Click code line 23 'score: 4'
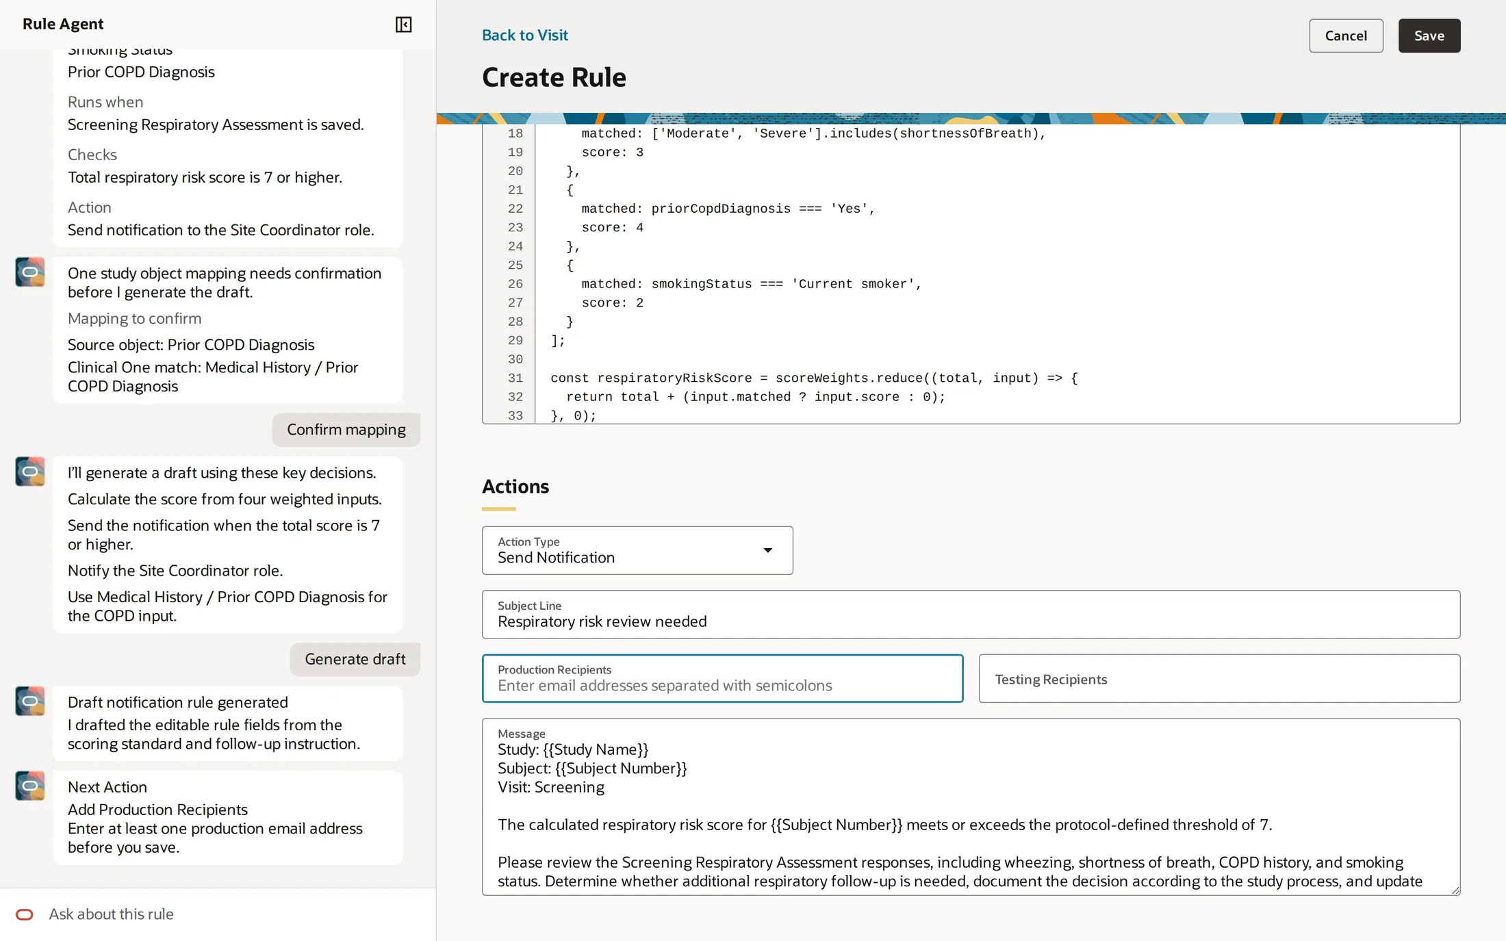 coord(613,228)
